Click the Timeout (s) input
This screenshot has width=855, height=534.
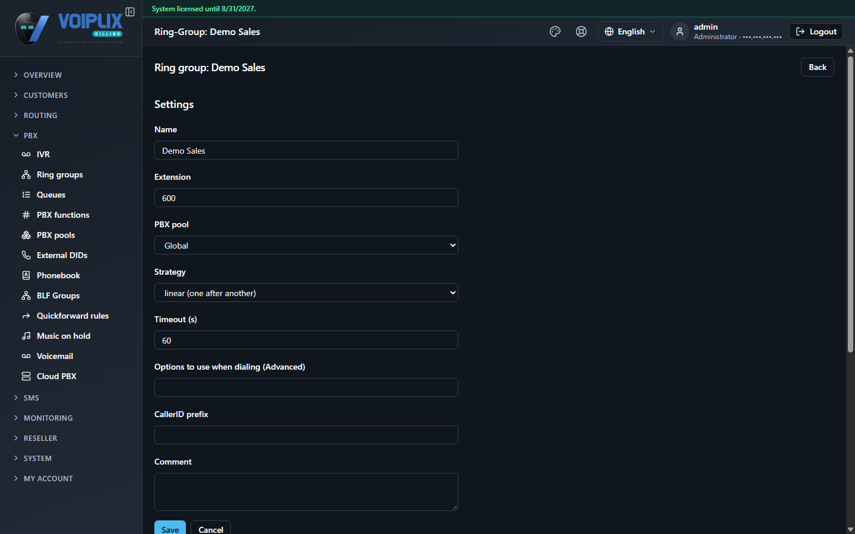coord(306,340)
